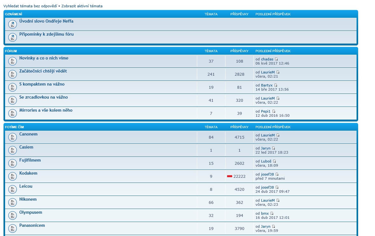This screenshot has height=236, width=375.
Task: Open the Fujifilmem forum
Action: coord(30,160)
